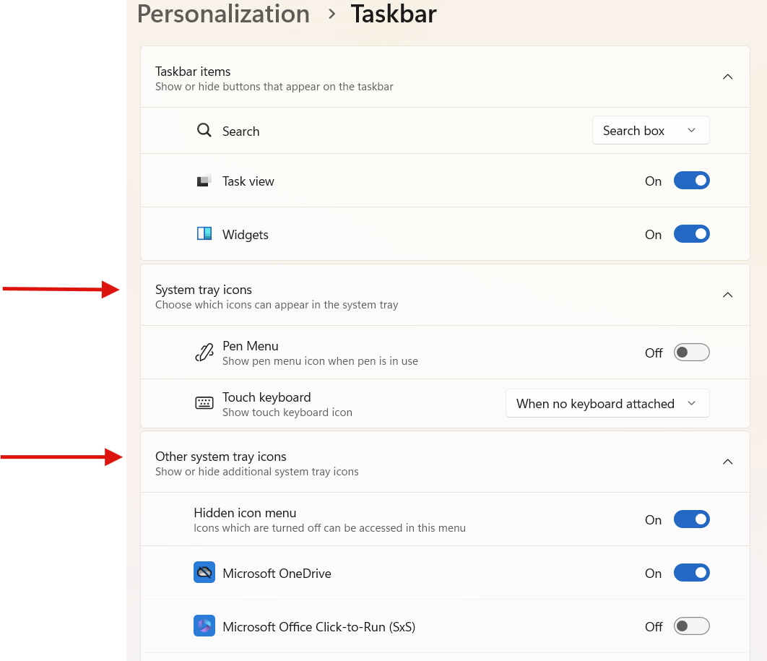The height and width of the screenshot is (661, 767).
Task: Click the Taskbar page title
Action: (x=394, y=14)
